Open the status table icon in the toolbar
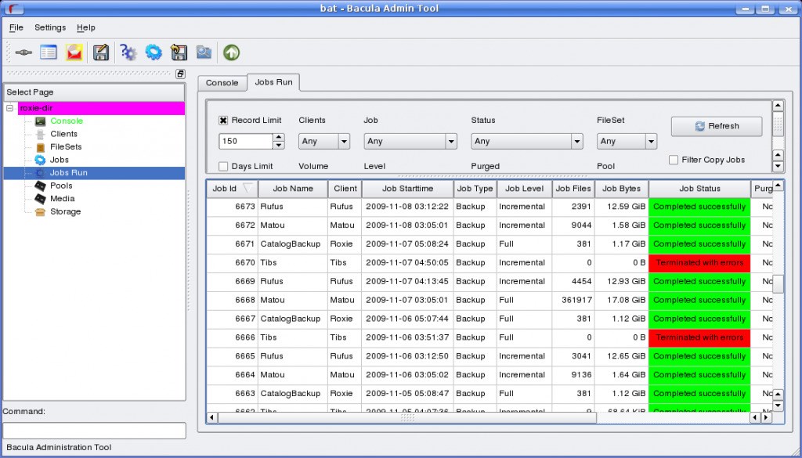This screenshot has height=458, width=802. (x=49, y=52)
